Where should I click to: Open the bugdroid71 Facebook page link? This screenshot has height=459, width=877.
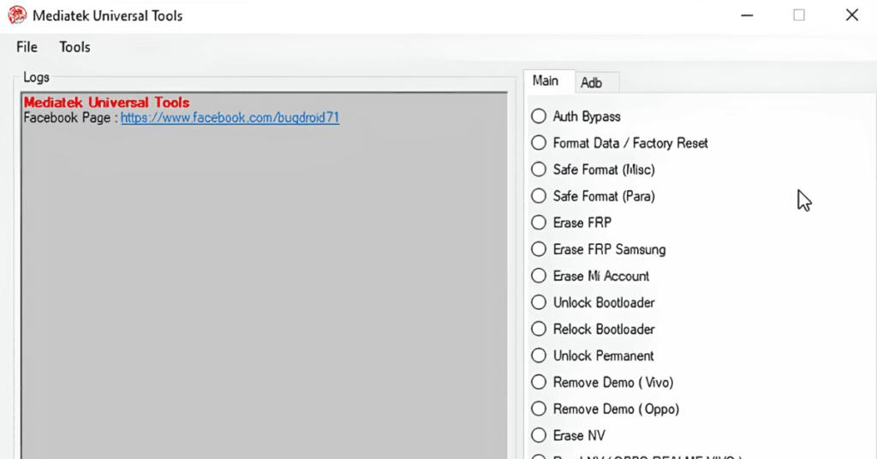tap(230, 117)
